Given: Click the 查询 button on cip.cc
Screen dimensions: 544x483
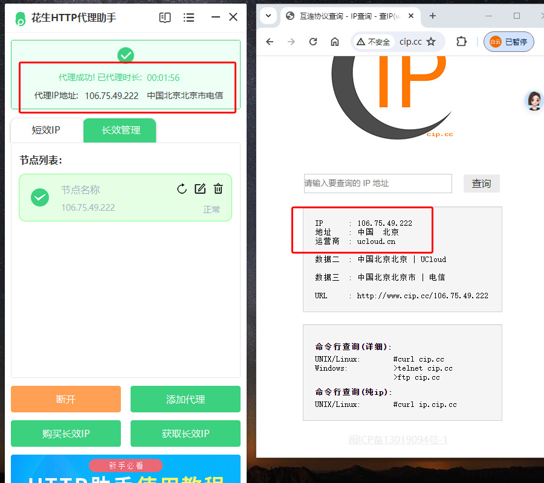Looking at the screenshot, I should coord(482,184).
